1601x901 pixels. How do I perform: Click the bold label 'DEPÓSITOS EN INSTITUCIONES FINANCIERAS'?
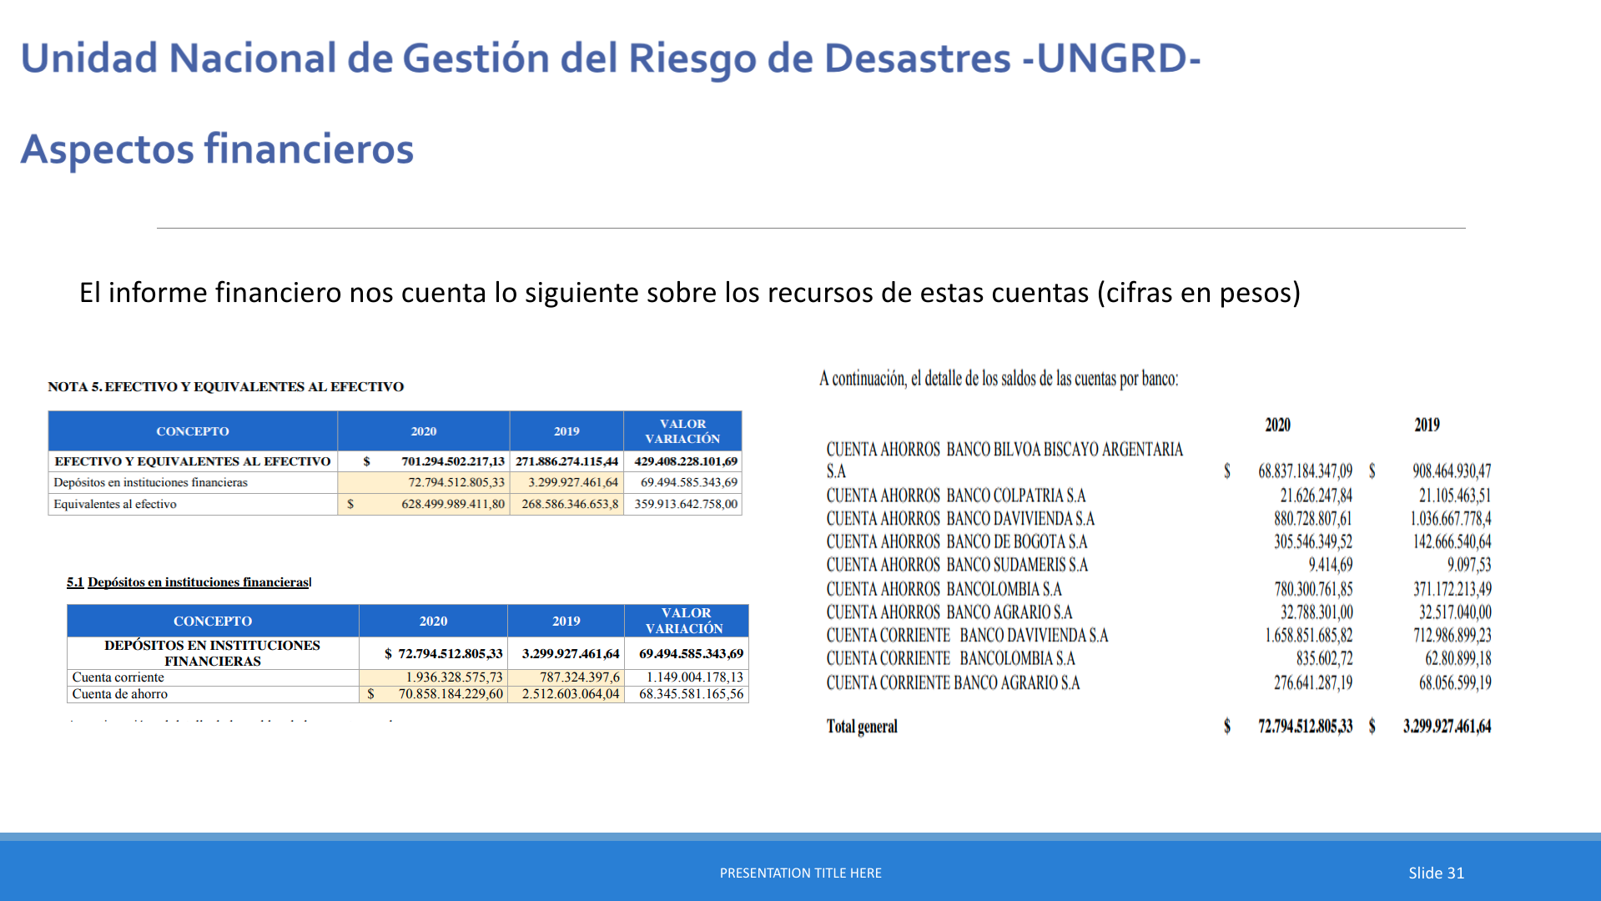212,653
